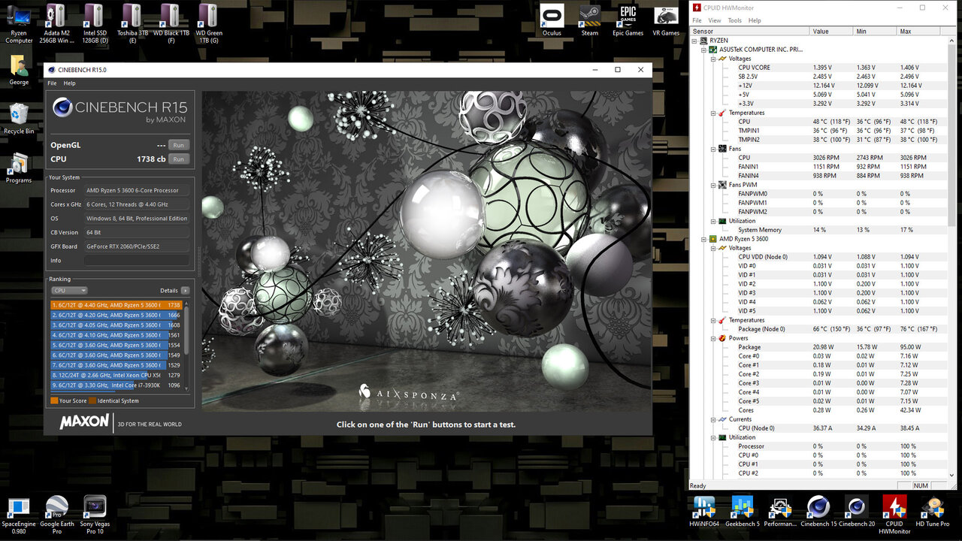Open the Programs desktop shortcut
This screenshot has width=962, height=541.
[19, 168]
